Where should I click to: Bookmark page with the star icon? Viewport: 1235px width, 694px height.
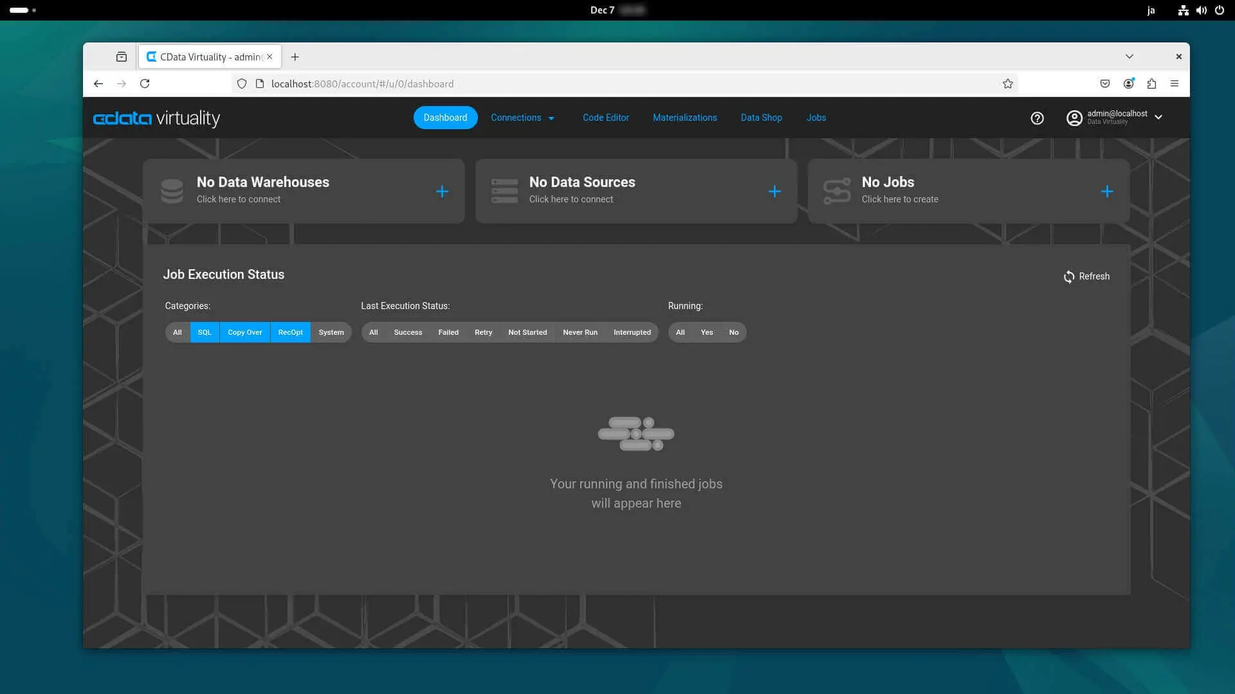coord(1007,84)
